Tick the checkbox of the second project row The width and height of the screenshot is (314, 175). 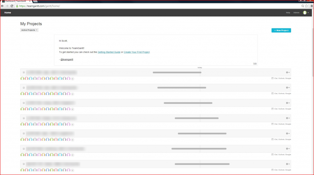24,88
